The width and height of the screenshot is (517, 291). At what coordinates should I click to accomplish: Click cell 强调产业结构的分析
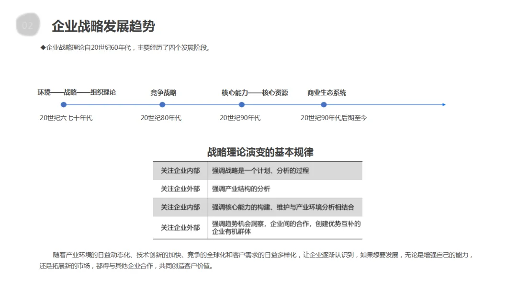[x=285, y=189]
